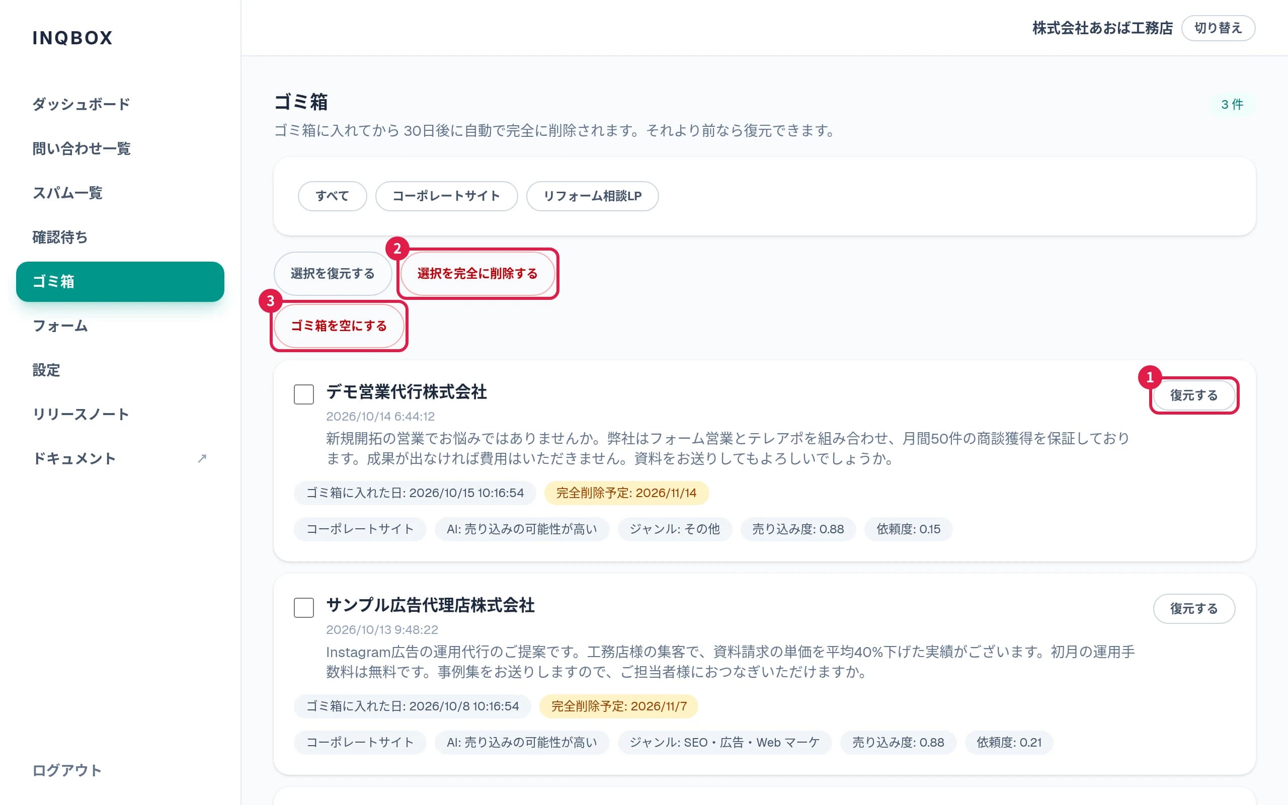The height and width of the screenshot is (805, 1288).
Task: Open ドキュメント link in the sidebar
Action: click(120, 458)
